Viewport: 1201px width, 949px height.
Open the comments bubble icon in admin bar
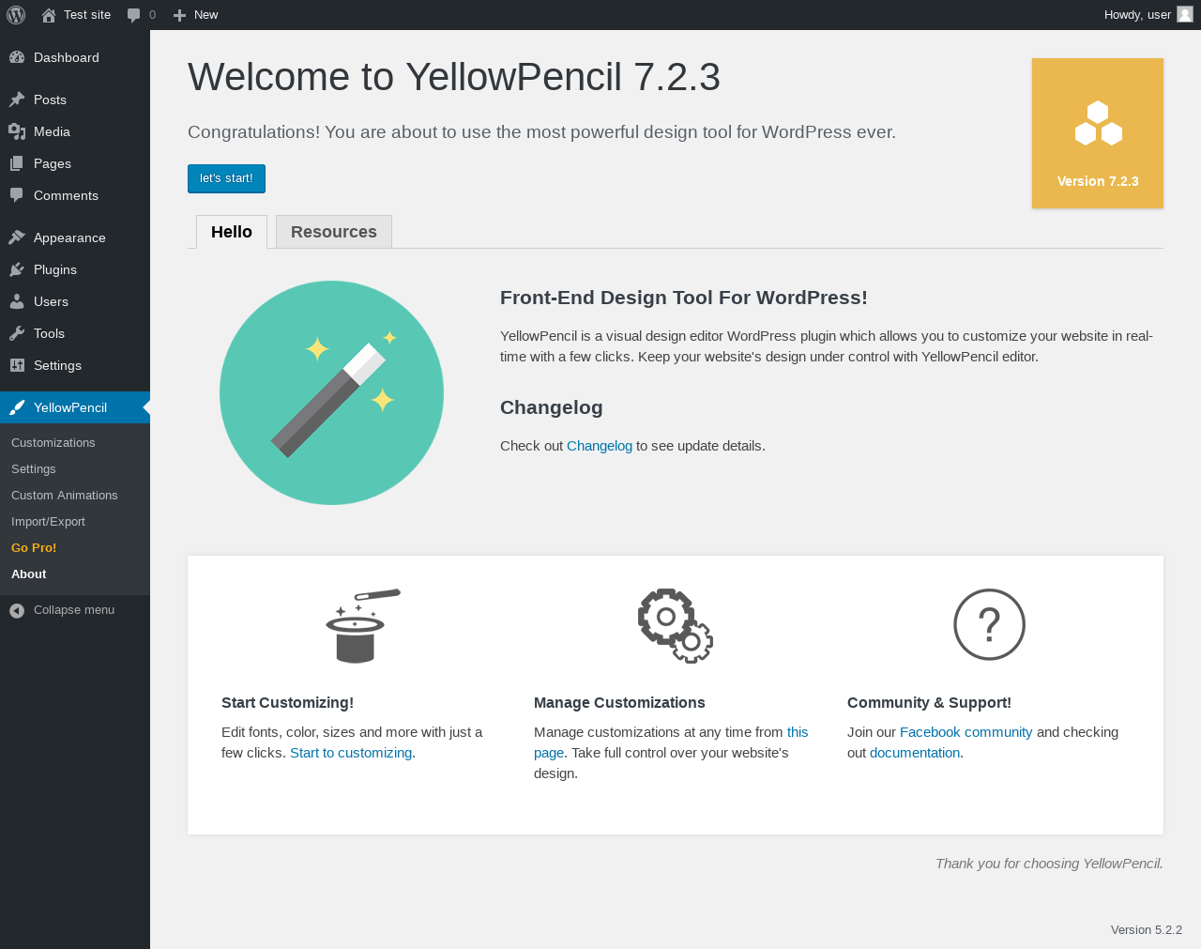(x=134, y=15)
